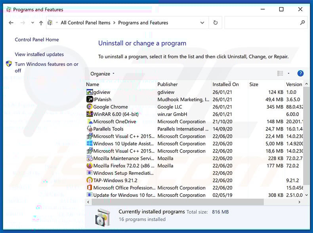The width and height of the screenshot is (313, 233).
Task: Select Windows 10 Update Assist... entry name
Action: click(x=123, y=143)
